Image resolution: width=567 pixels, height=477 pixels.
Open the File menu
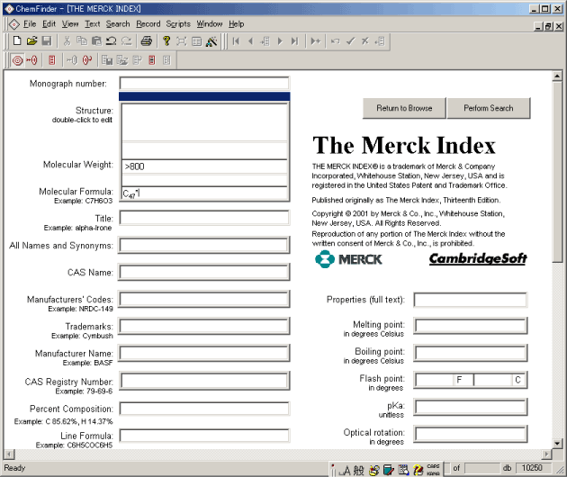(30, 24)
